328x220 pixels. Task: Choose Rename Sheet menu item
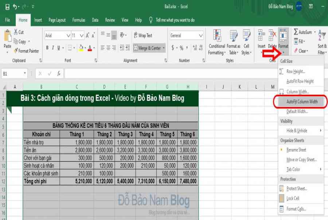[301, 150]
